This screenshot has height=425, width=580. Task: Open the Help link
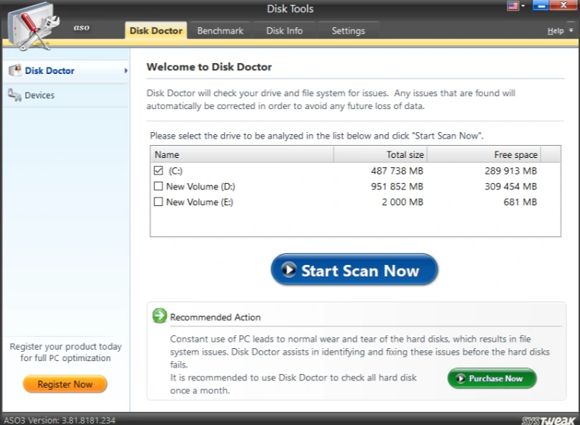(555, 31)
